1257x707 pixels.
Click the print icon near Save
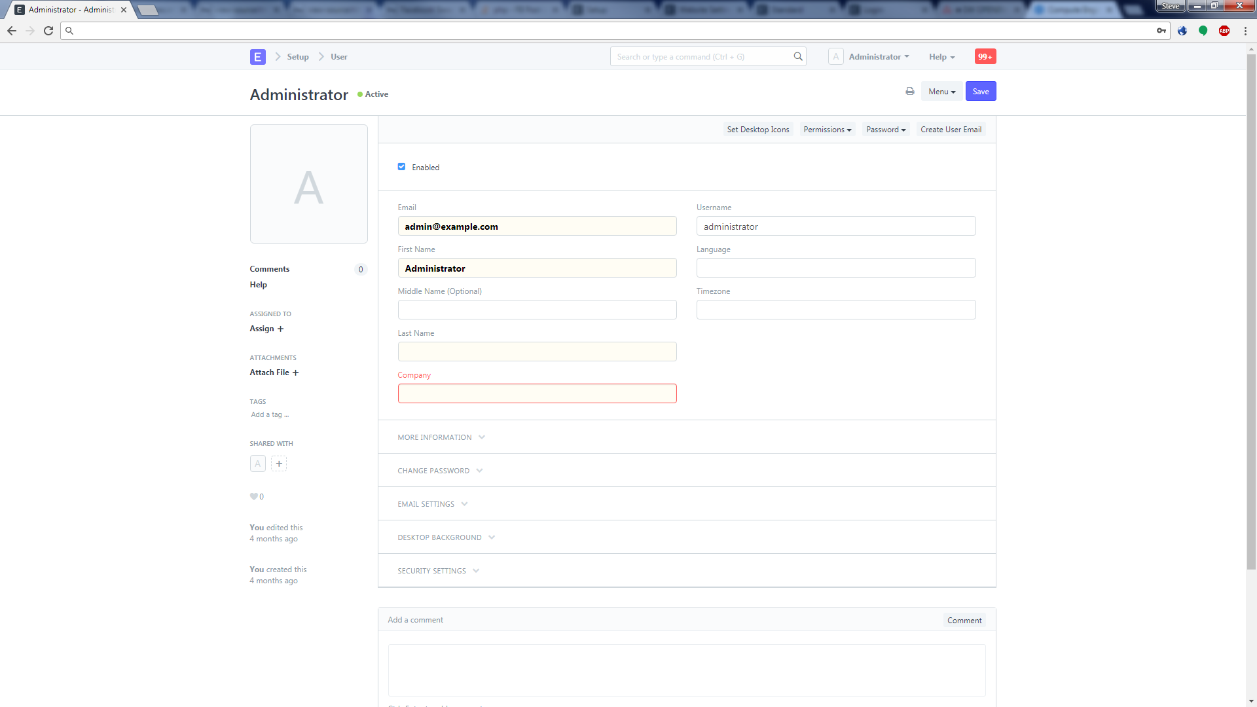pyautogui.click(x=909, y=91)
